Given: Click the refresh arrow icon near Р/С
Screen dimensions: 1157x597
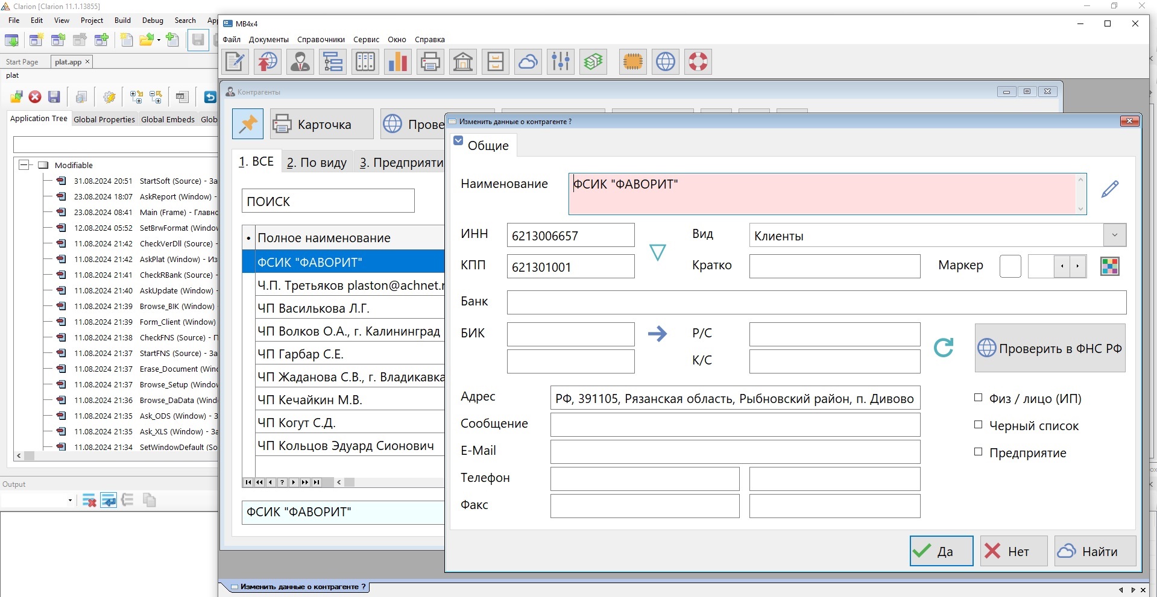Looking at the screenshot, I should click(x=944, y=348).
